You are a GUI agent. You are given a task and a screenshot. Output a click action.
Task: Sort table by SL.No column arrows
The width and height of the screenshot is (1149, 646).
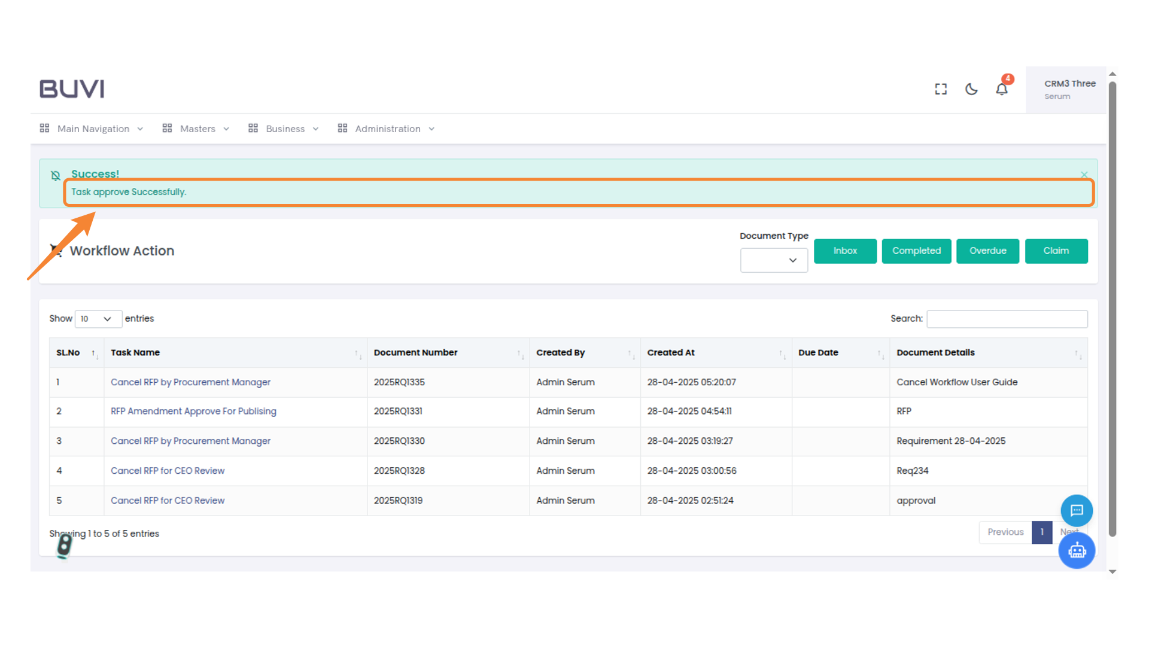(x=94, y=354)
